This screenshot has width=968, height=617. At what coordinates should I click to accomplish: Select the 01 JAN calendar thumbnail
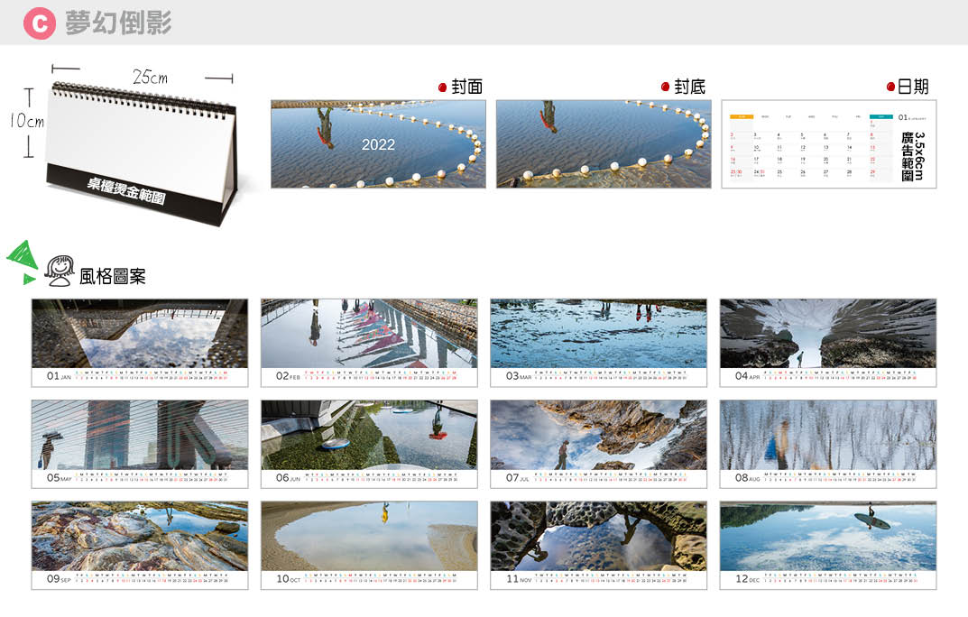pyautogui.click(x=139, y=343)
